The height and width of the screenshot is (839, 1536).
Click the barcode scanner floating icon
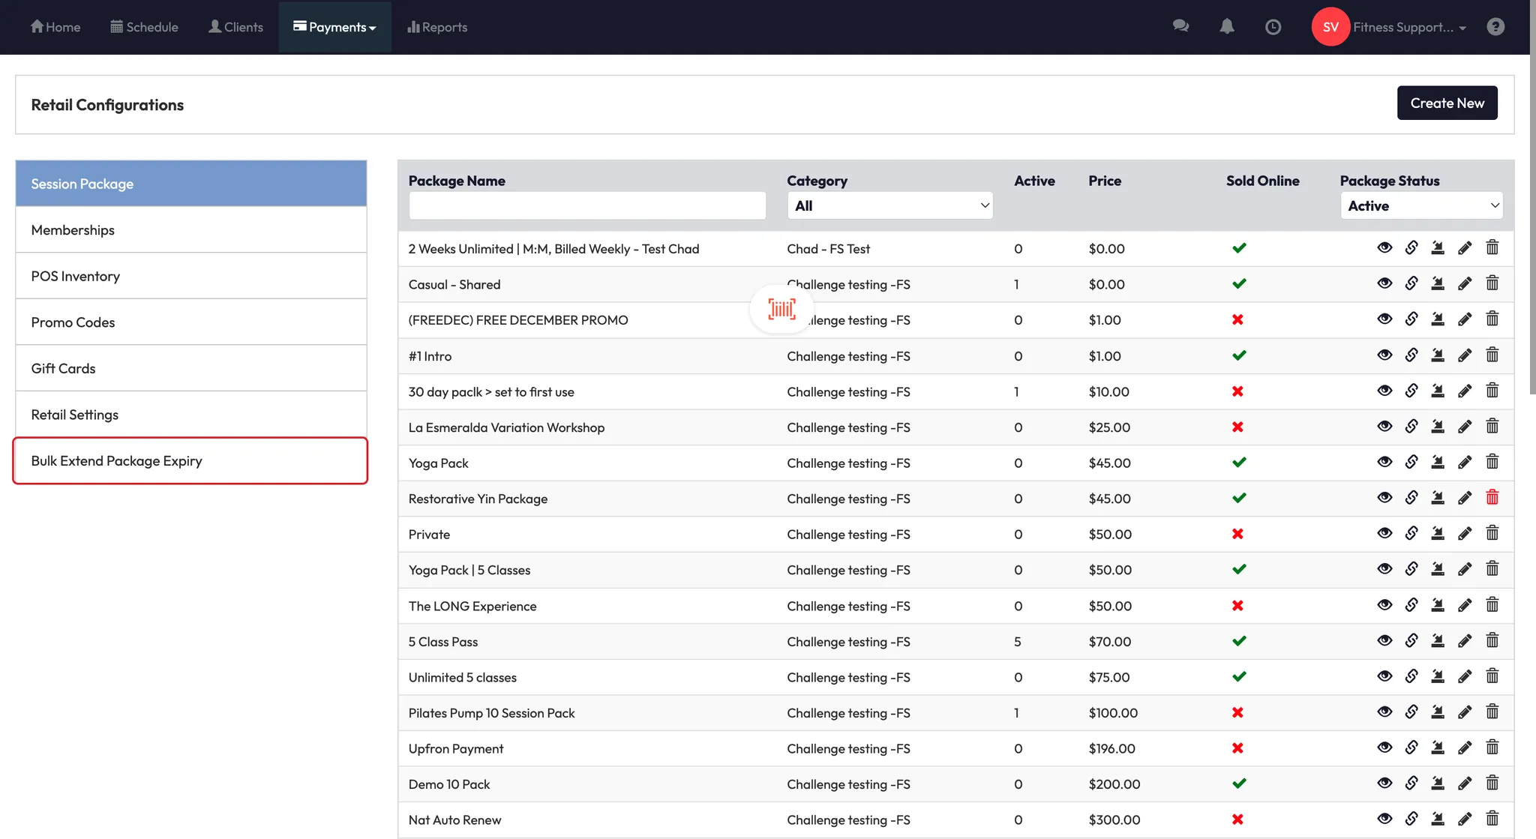click(x=781, y=309)
